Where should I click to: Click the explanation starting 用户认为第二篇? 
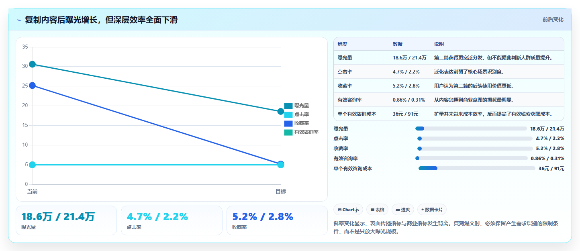pyautogui.click(x=474, y=86)
